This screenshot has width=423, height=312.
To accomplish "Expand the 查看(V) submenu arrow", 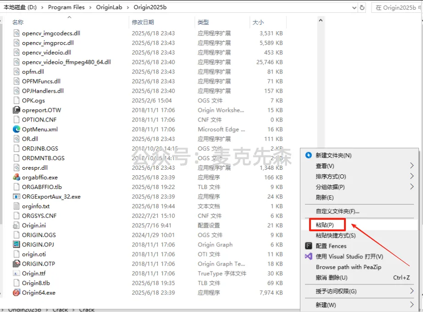I will [x=412, y=166].
